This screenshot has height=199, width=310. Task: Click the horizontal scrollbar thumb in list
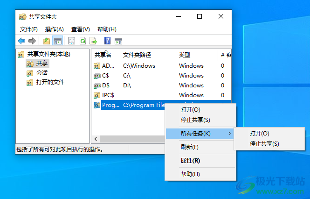tap(132, 139)
